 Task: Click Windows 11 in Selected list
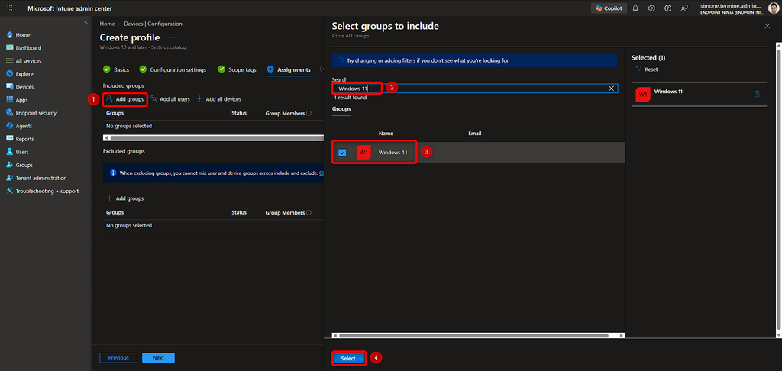[667, 92]
